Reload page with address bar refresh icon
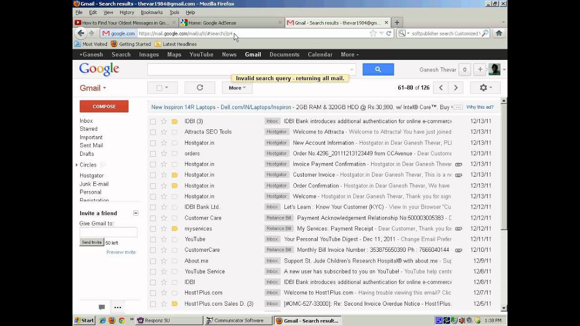The width and height of the screenshot is (580, 326). tap(389, 33)
